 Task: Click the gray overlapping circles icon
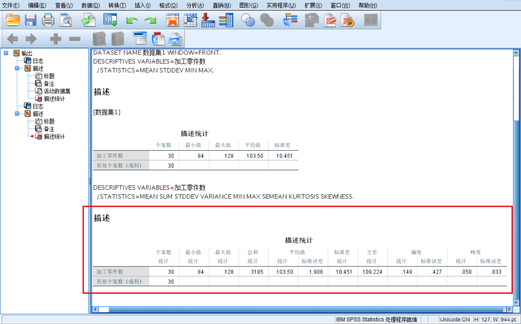267,20
